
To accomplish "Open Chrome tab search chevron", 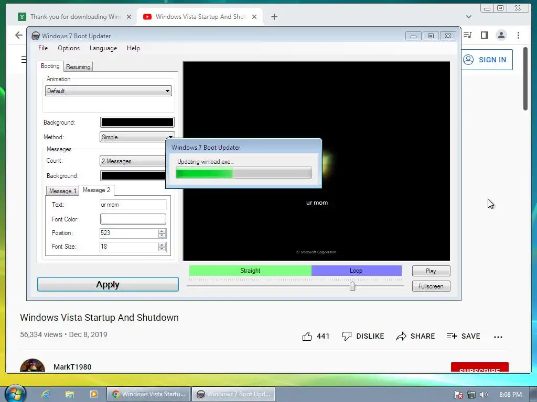I will coord(469,17).
